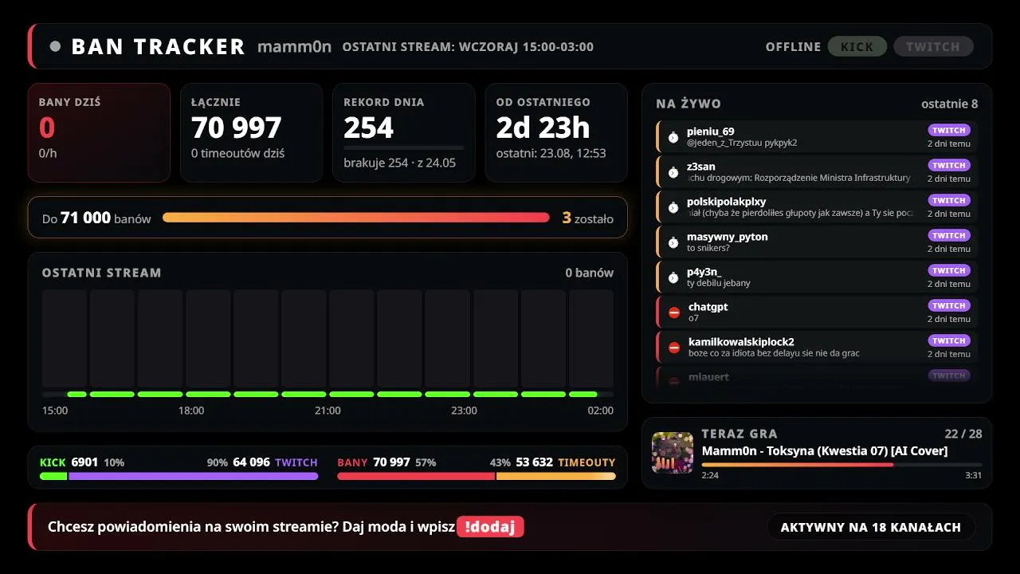Click the stopwatch icon next to polskipolakplxy
1020x574 pixels.
point(673,207)
